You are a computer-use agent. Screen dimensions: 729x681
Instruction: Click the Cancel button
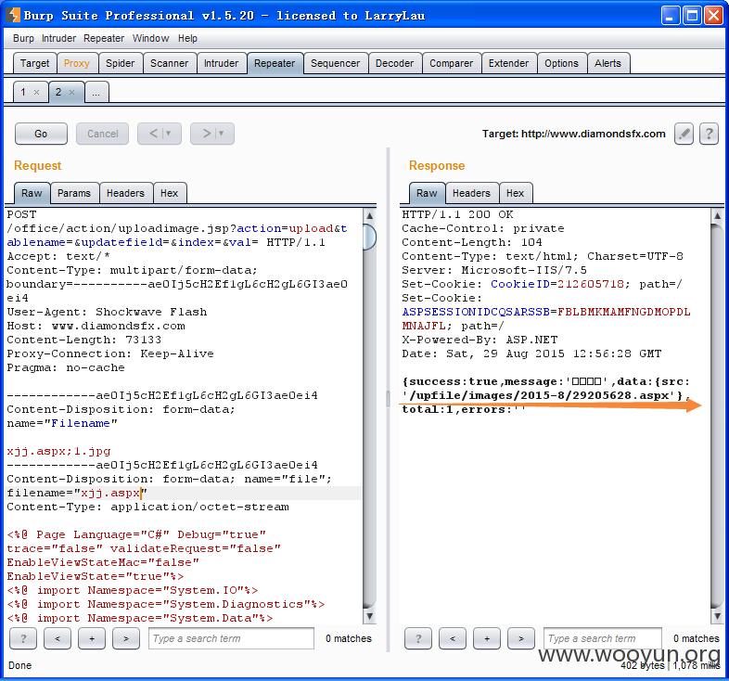[102, 134]
